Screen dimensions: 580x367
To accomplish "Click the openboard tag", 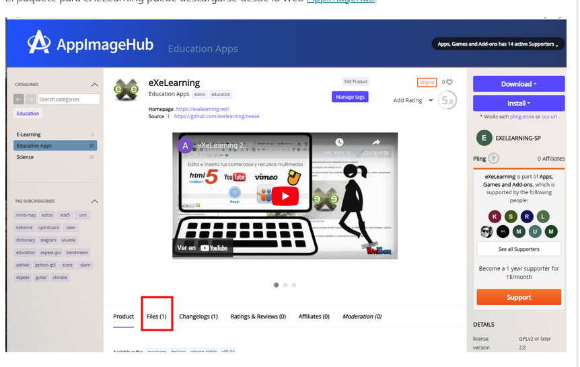I will (48, 228).
